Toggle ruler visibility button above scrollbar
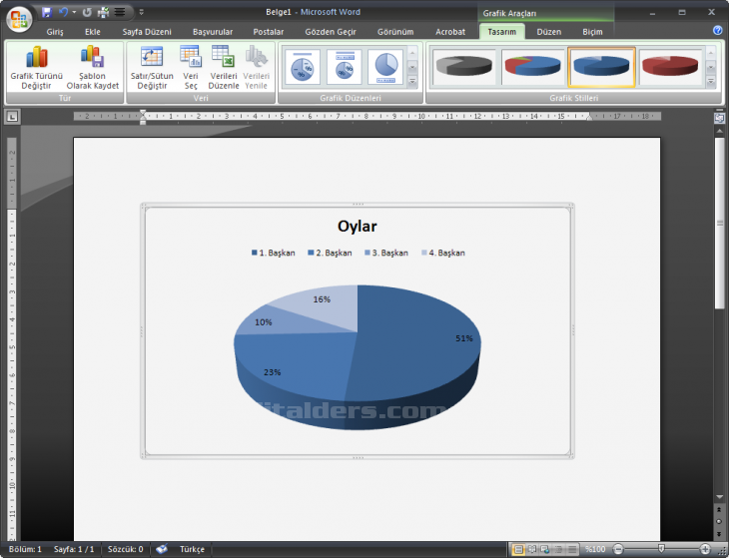Screen dimensions: 729x558 coord(719,118)
